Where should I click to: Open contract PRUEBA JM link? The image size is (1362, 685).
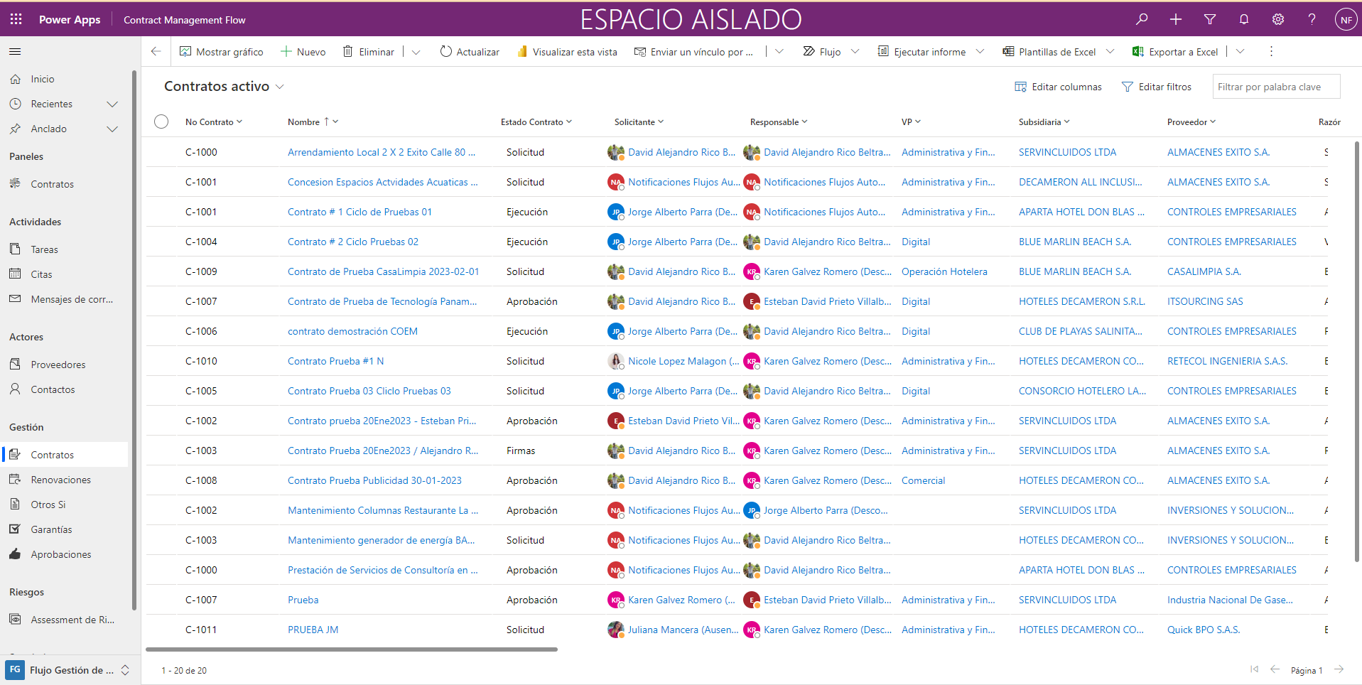pos(313,630)
